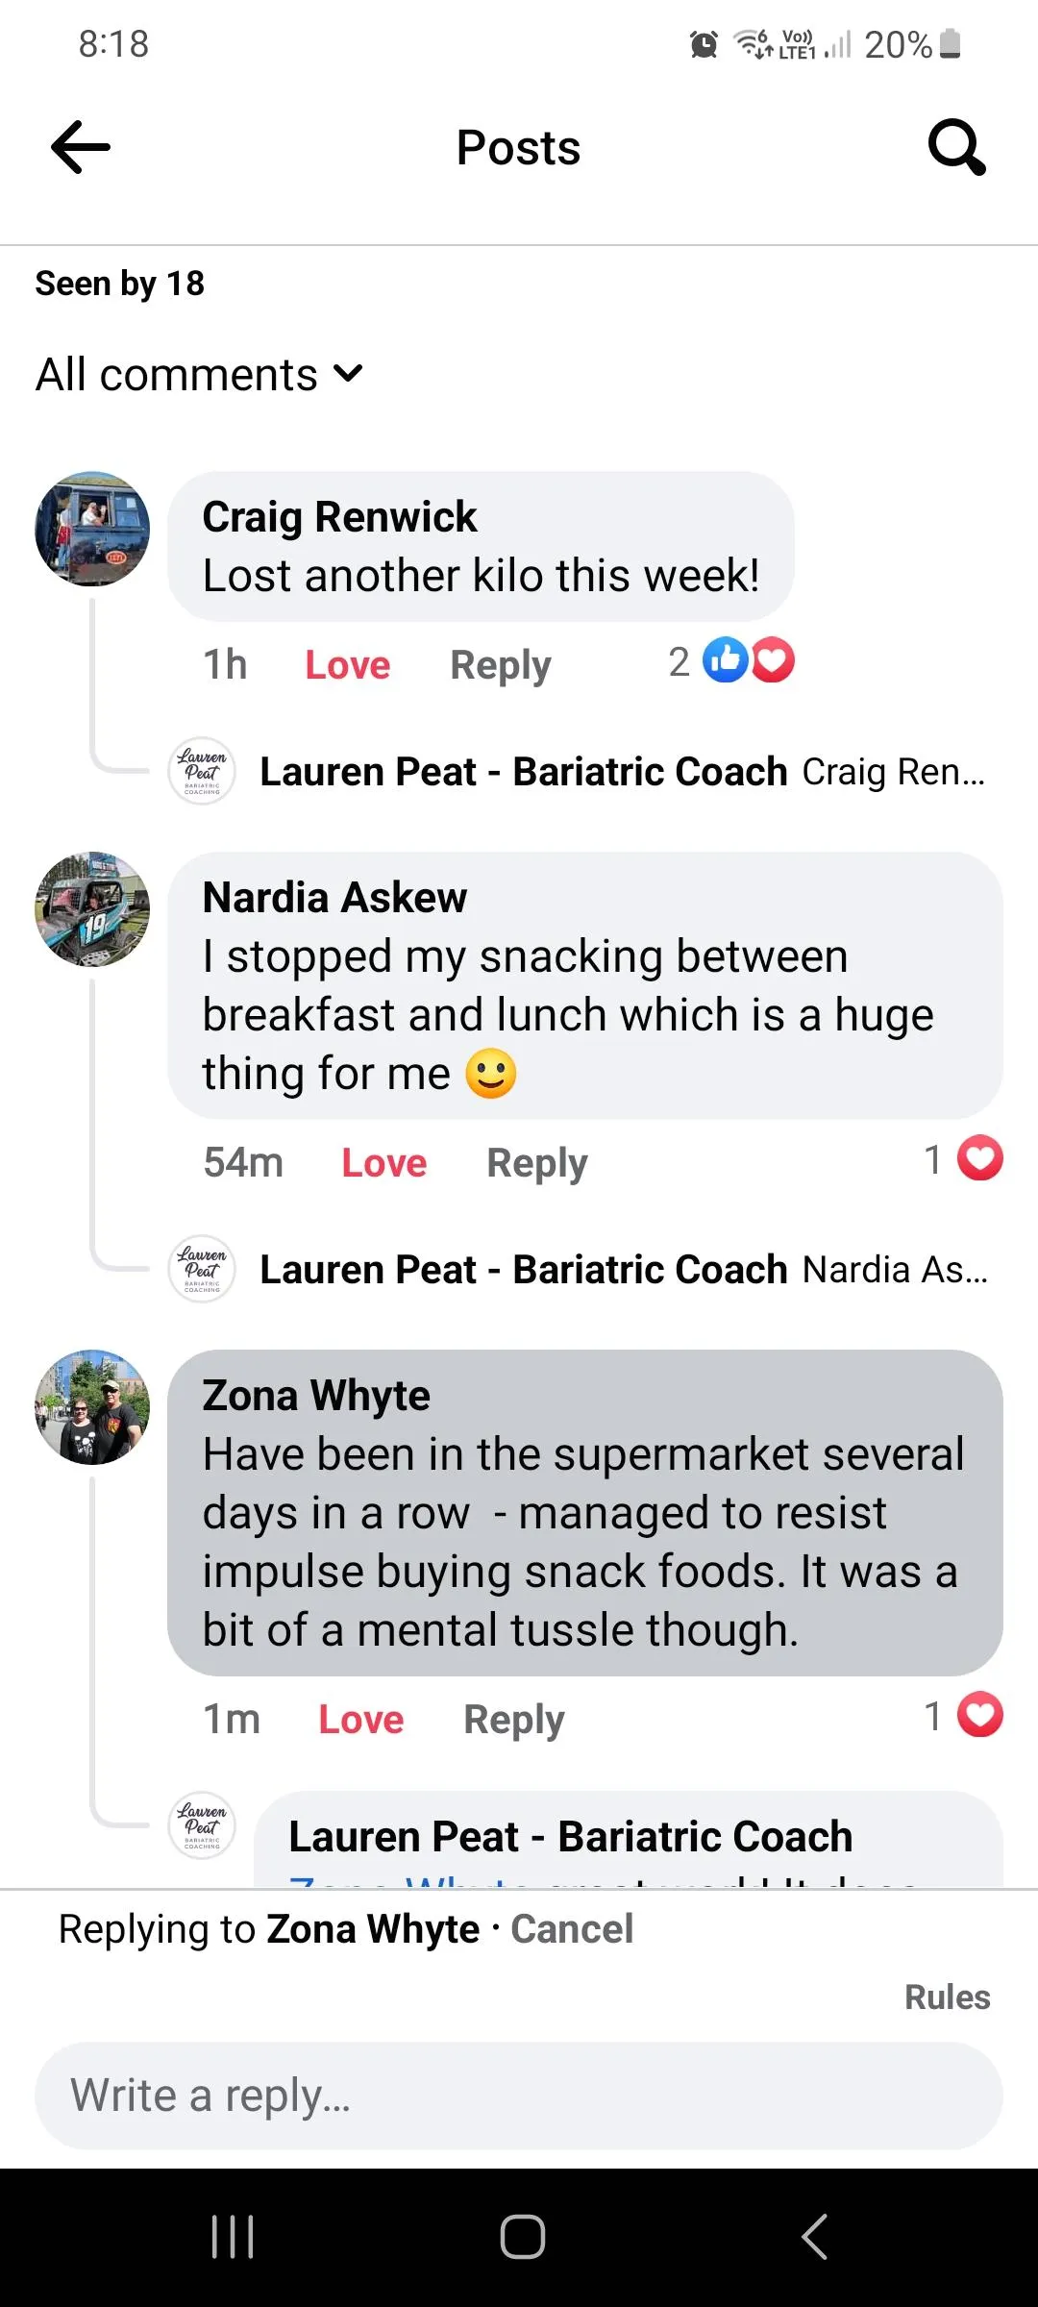Toggle Love on Nardia Askew's comment
Image resolution: width=1038 pixels, height=2307 pixels.
coord(384,1163)
